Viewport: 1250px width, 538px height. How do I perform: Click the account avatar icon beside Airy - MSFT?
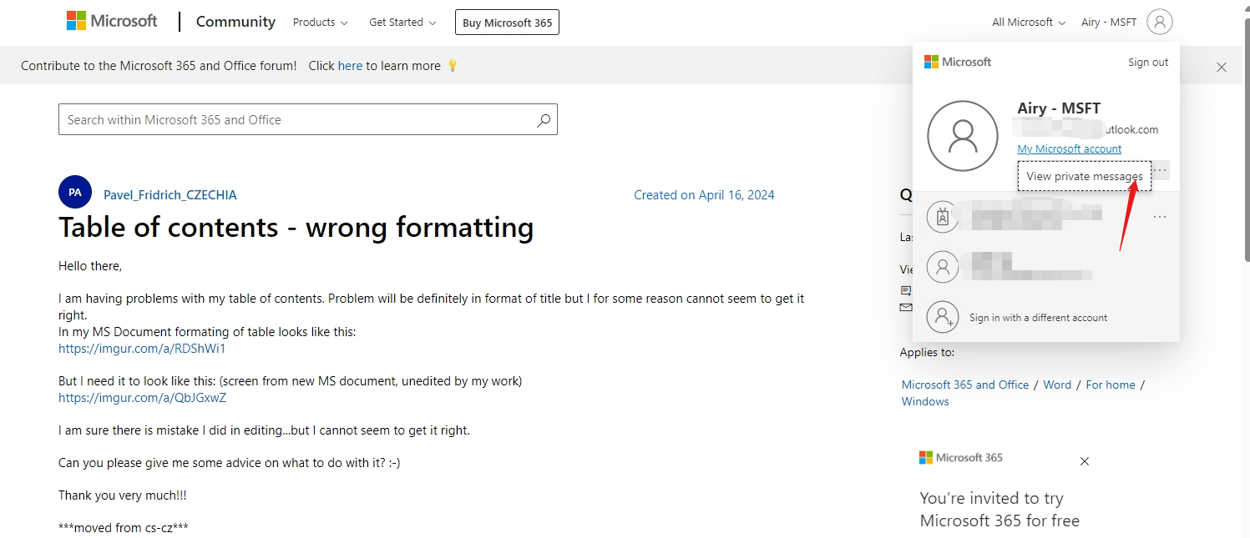[x=1160, y=22]
